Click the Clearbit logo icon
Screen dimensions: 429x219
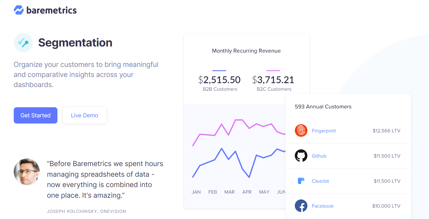(x=301, y=181)
